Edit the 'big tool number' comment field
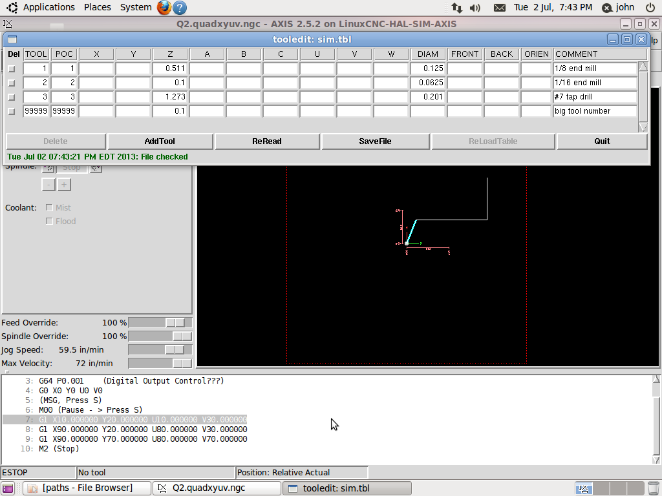662x496 pixels. (595, 111)
